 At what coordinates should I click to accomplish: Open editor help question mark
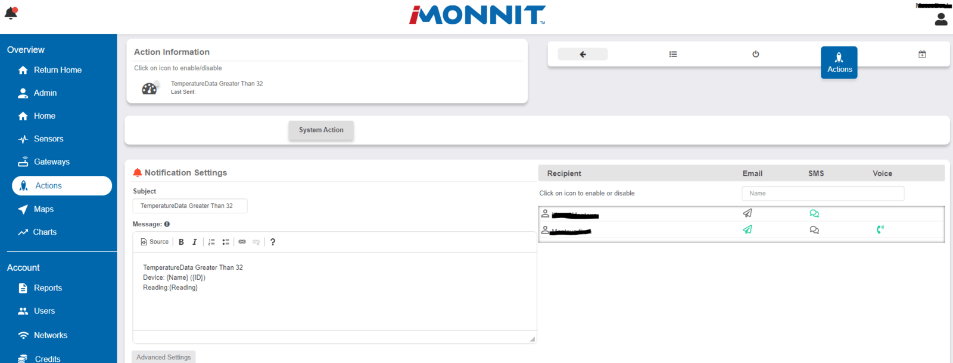(273, 242)
